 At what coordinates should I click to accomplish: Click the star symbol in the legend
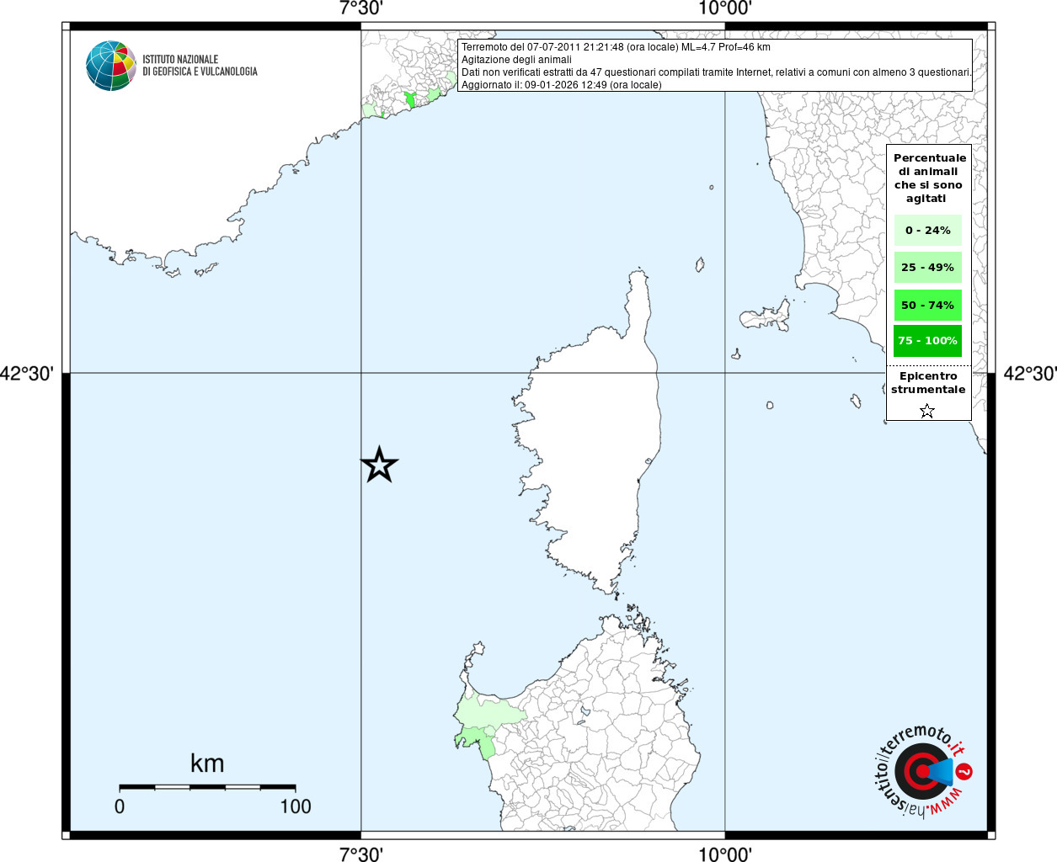(x=927, y=411)
